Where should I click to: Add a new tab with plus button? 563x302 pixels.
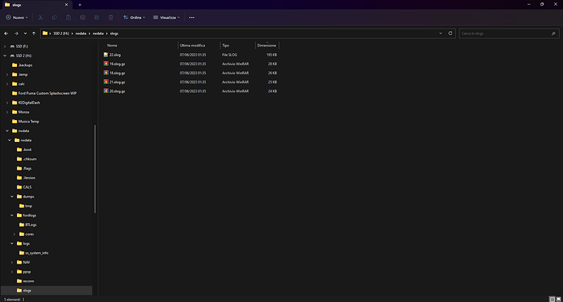(80, 5)
